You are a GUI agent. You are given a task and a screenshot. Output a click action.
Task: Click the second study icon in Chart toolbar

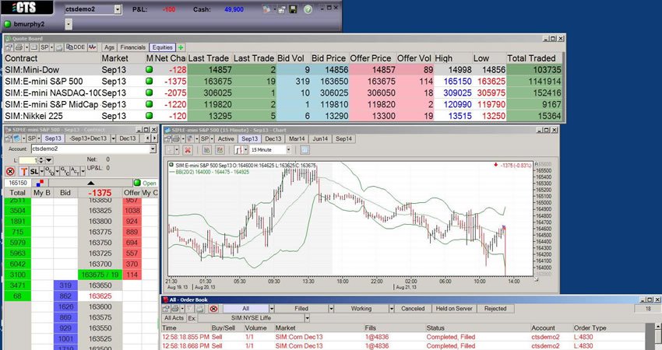[220, 149]
